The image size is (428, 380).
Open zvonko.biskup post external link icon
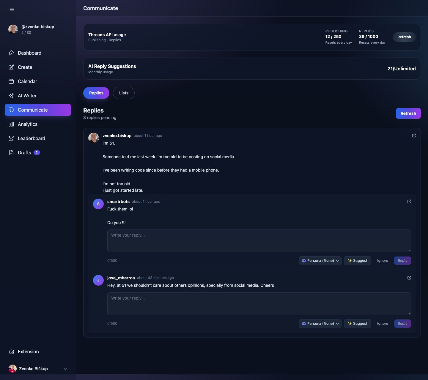point(414,136)
